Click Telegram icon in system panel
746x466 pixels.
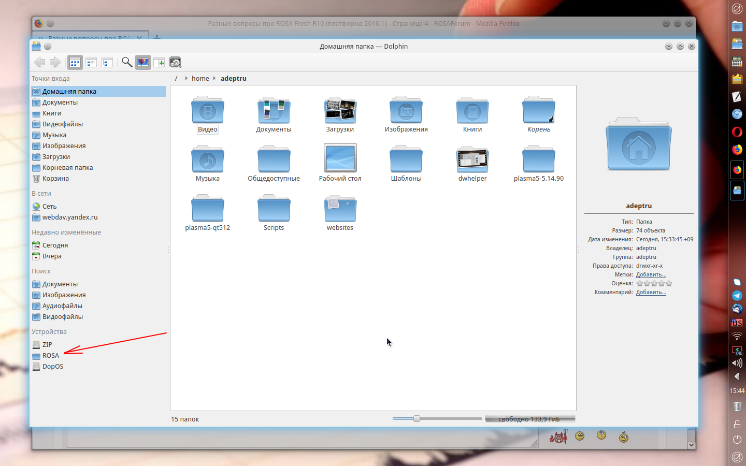click(737, 296)
